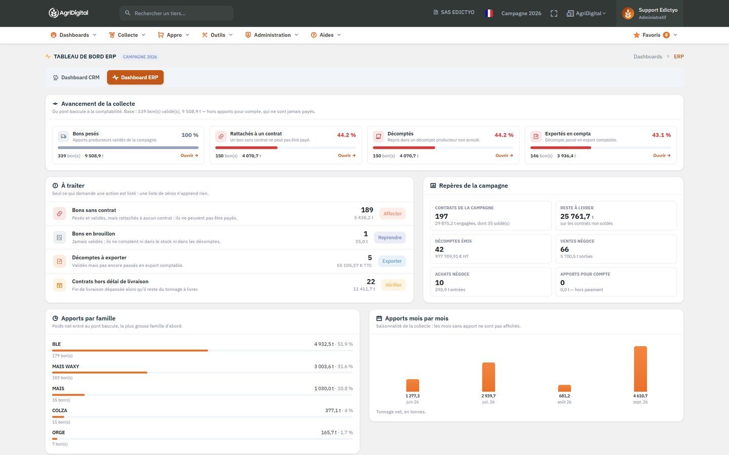Expand the Favoris chevron
729x455 pixels.
click(675, 35)
